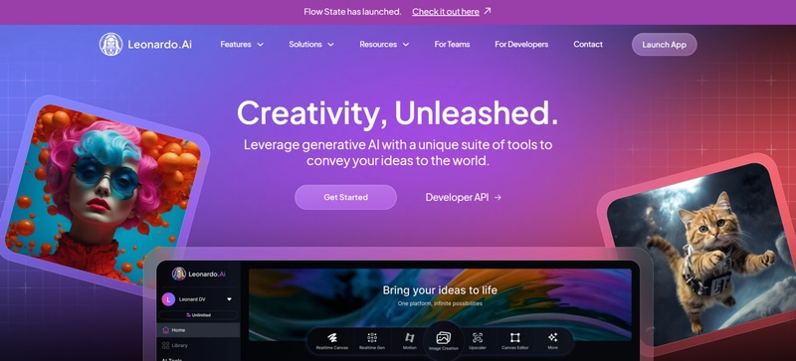
Task: Click the Launch App button
Action: pyautogui.click(x=664, y=45)
